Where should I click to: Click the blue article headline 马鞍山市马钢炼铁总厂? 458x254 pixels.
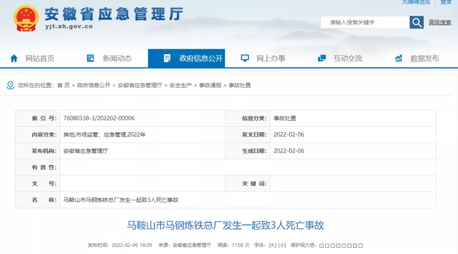pos(225,225)
